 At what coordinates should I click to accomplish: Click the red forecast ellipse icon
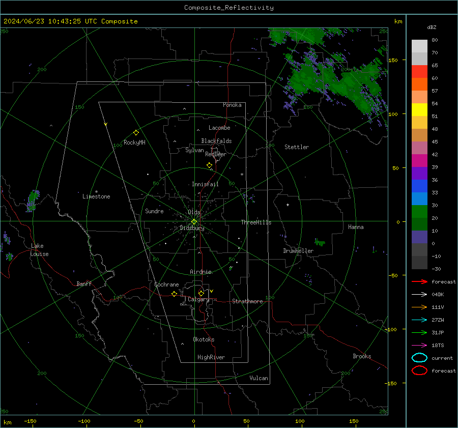[x=419, y=370]
